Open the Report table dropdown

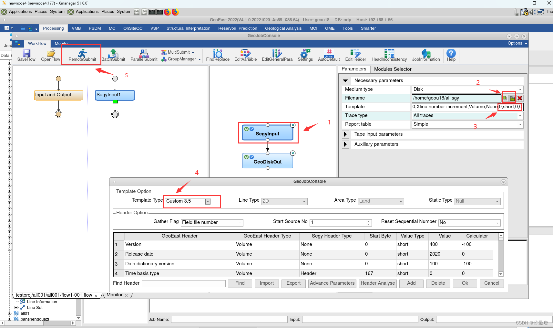coord(520,124)
